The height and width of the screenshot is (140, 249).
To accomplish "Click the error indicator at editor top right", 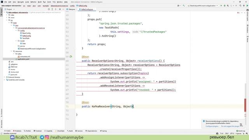I will click(238, 13).
